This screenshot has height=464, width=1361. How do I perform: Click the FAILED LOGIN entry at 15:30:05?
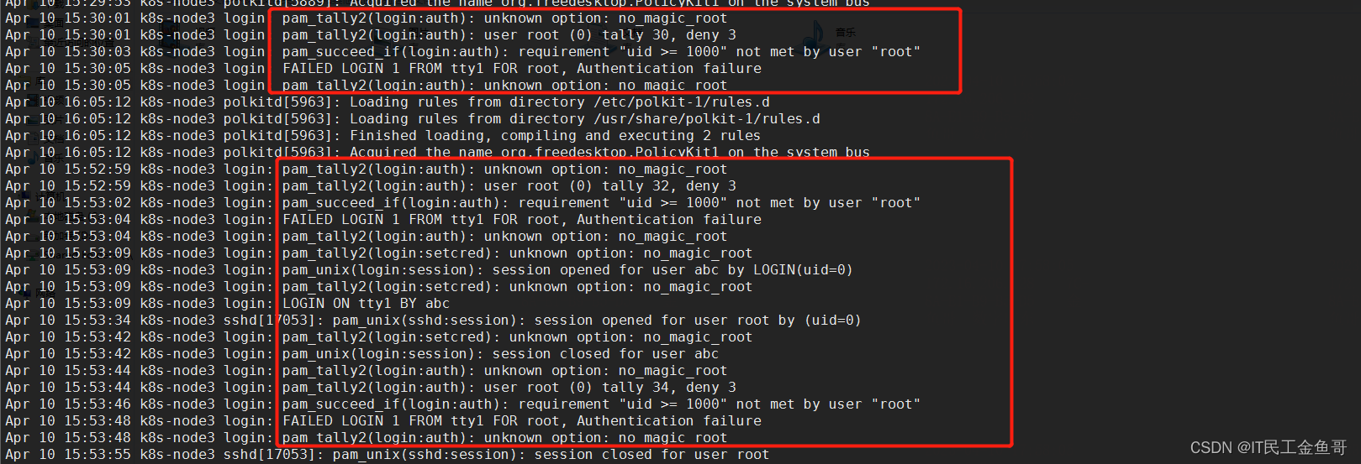pyautogui.click(x=521, y=69)
